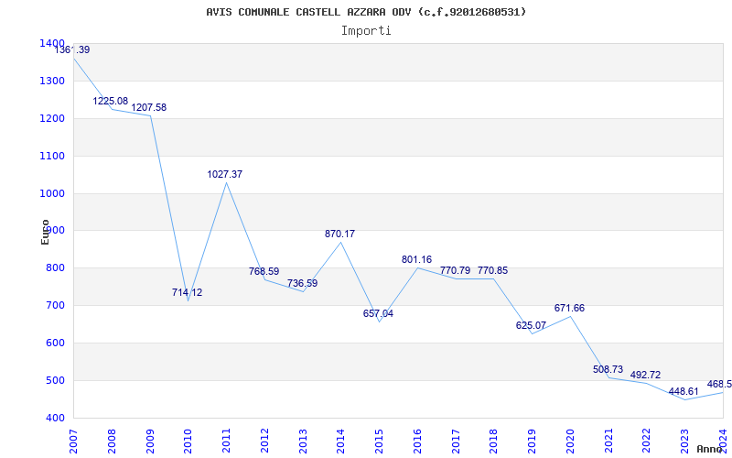Click the Anno x-axis title

[710, 449]
